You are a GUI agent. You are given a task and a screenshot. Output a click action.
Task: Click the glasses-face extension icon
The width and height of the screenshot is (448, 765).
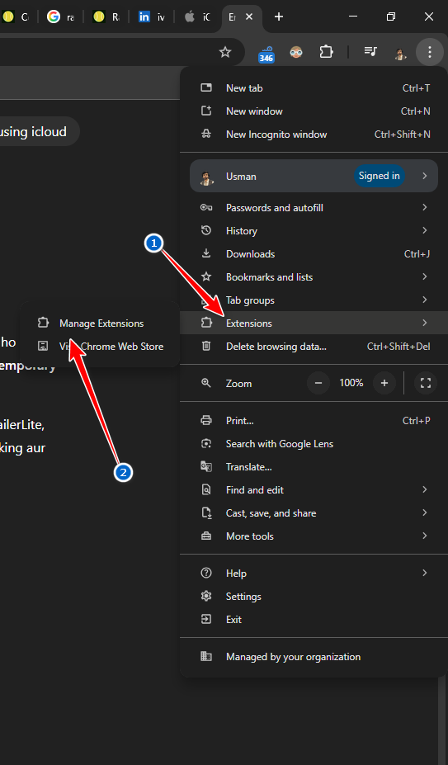pos(296,52)
